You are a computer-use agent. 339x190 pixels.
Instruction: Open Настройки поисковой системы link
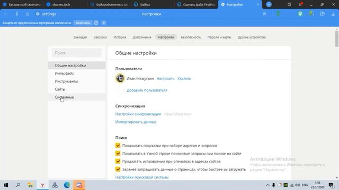point(142,177)
